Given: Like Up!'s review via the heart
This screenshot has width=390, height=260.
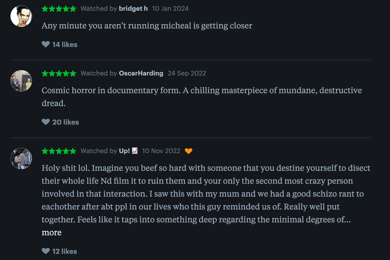Looking at the screenshot, I should click(x=46, y=251).
